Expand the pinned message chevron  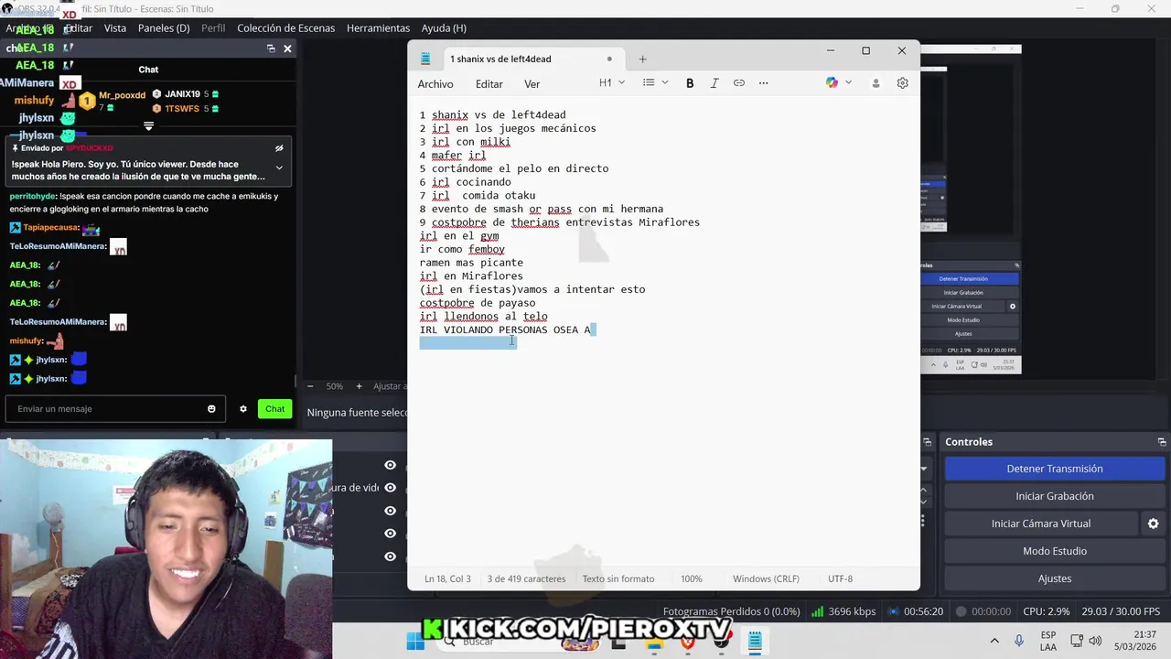pyautogui.click(x=279, y=168)
